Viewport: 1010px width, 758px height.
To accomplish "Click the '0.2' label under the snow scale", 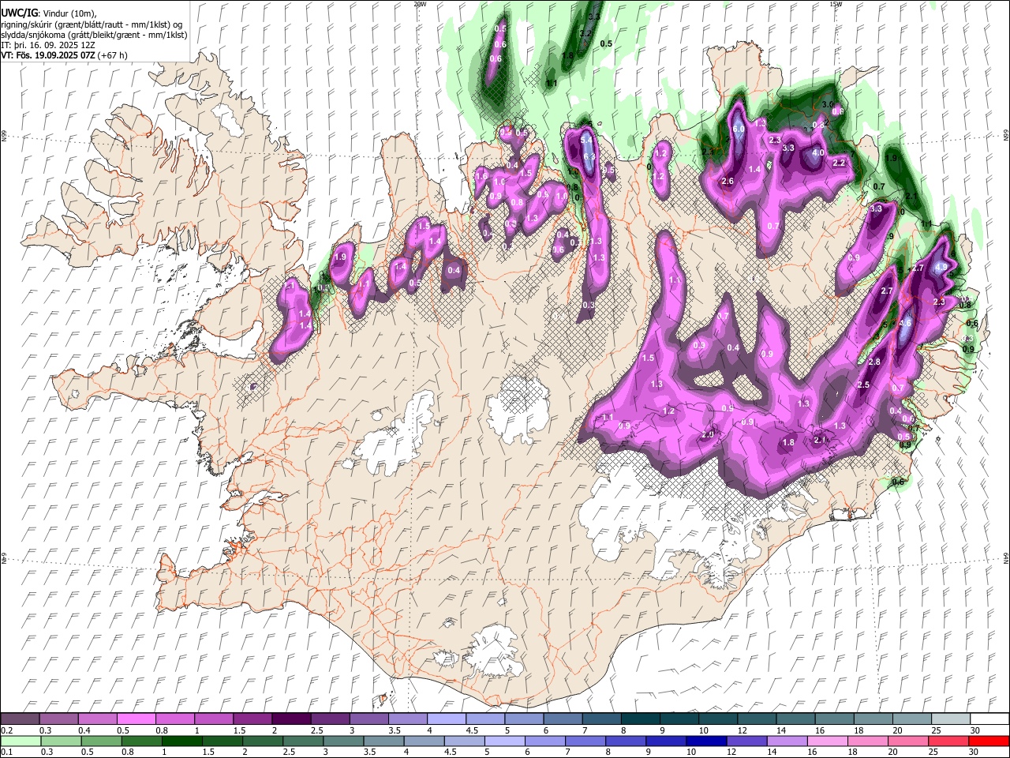I will coord(7,730).
